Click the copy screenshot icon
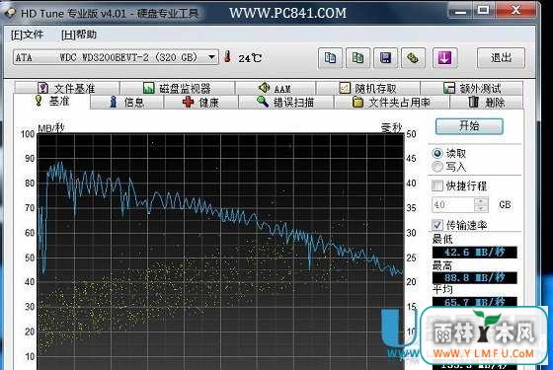The height and width of the screenshot is (370, 553). pos(357,58)
